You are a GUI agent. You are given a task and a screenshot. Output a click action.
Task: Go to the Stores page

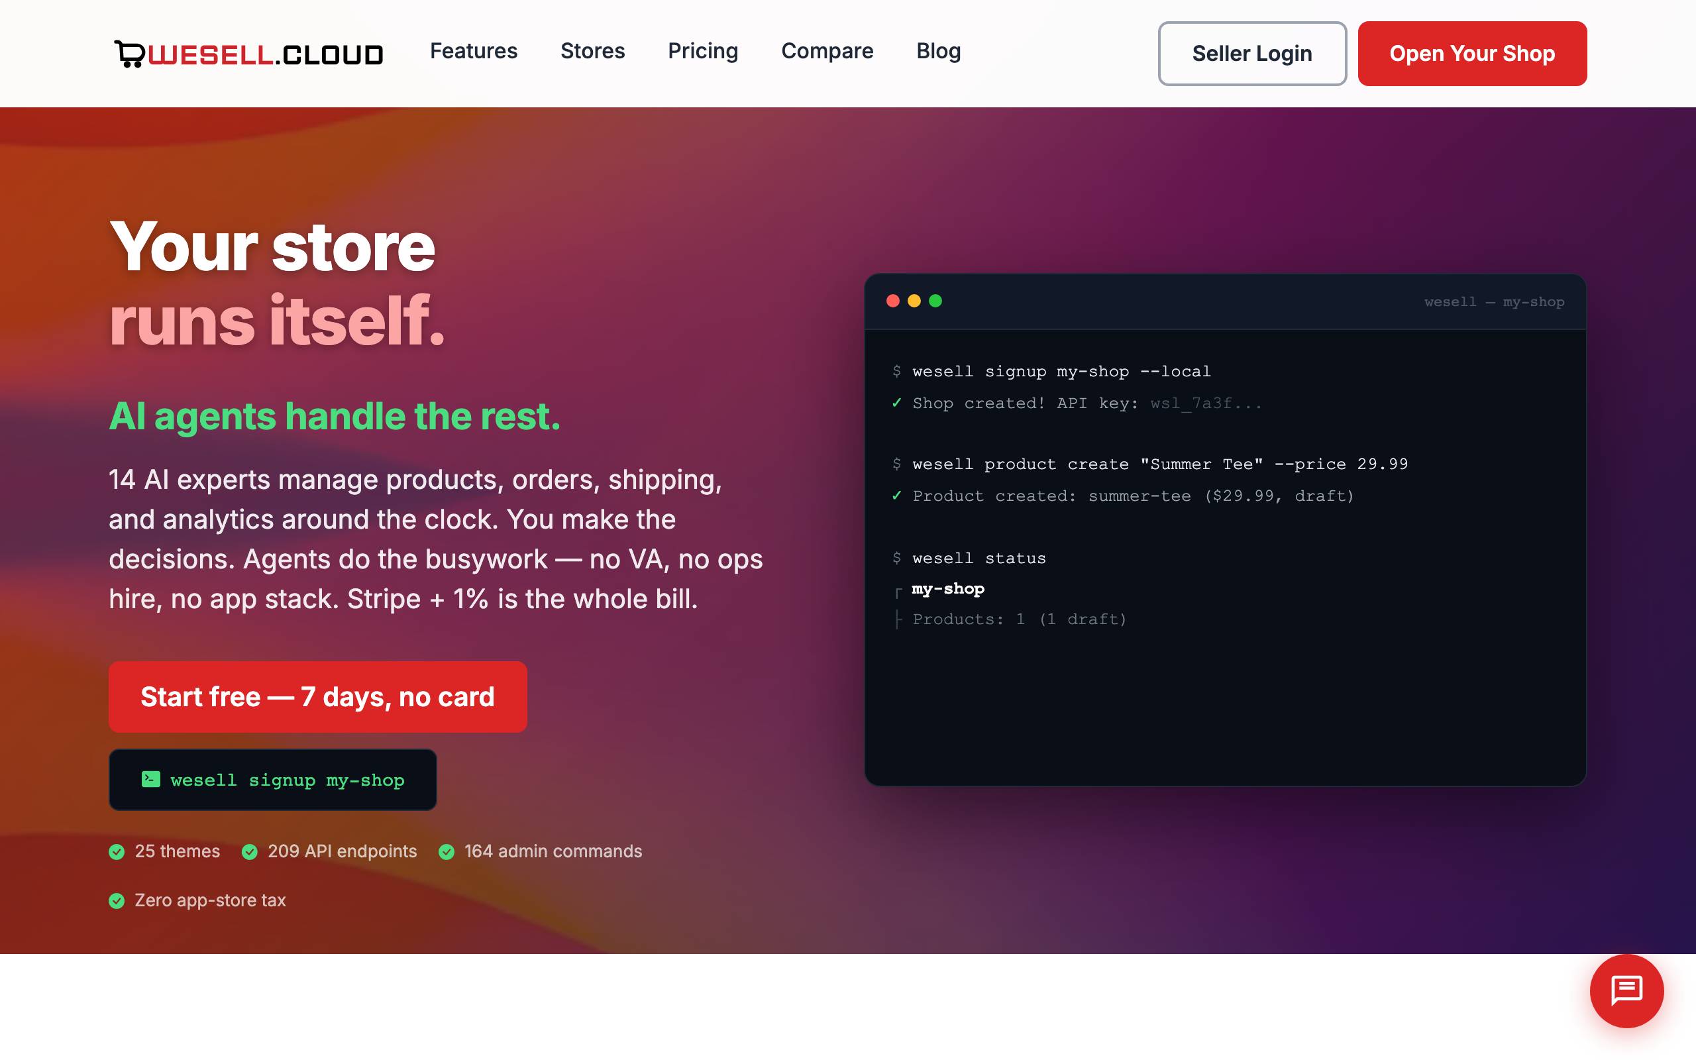[x=592, y=51]
